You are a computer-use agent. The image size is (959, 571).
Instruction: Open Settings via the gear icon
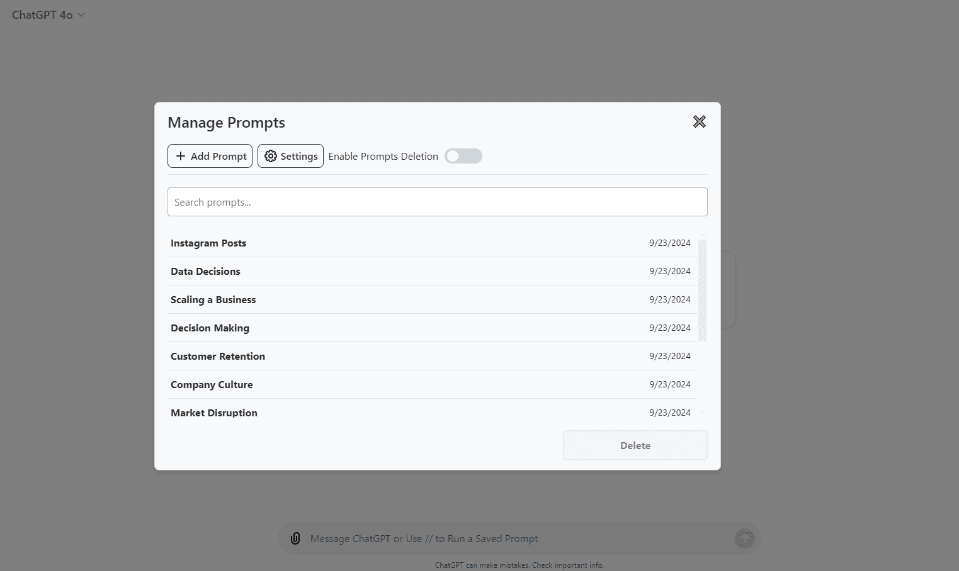(x=271, y=156)
